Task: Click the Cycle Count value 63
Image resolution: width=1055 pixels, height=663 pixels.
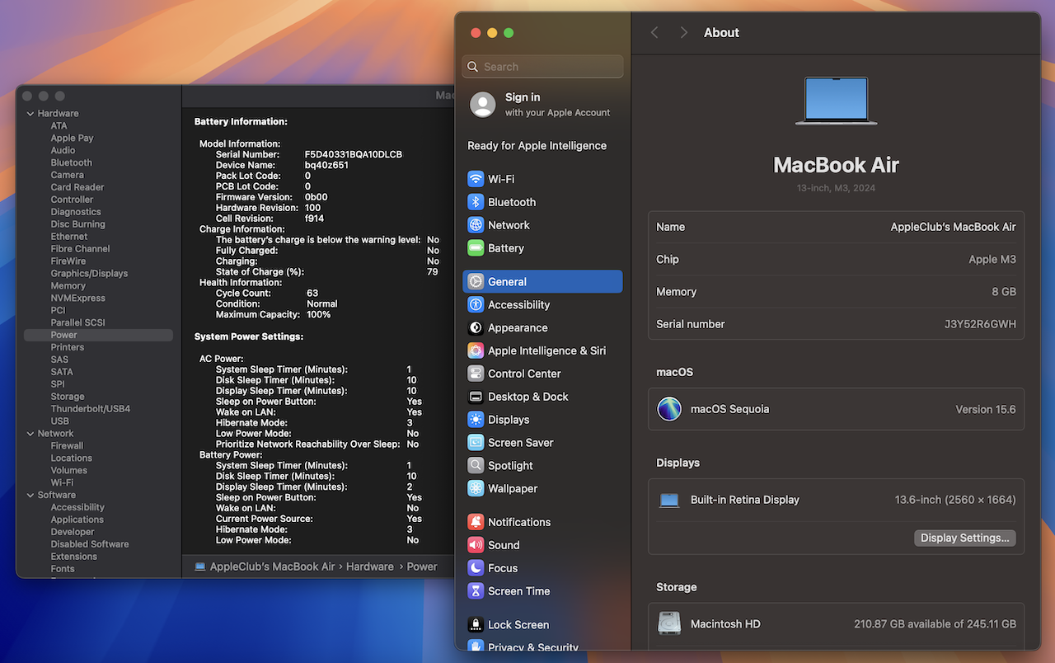Action: pos(312,293)
